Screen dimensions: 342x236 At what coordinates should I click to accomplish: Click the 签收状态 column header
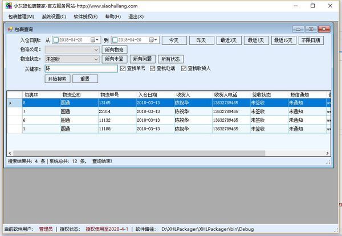269,95
